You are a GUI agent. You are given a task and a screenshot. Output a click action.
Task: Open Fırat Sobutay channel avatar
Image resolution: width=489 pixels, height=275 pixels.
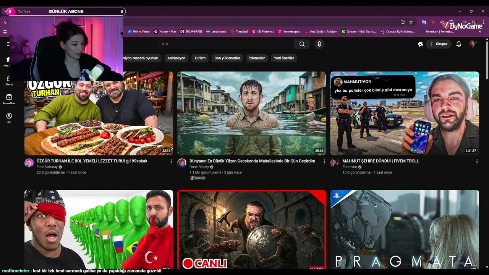pyautogui.click(x=29, y=163)
